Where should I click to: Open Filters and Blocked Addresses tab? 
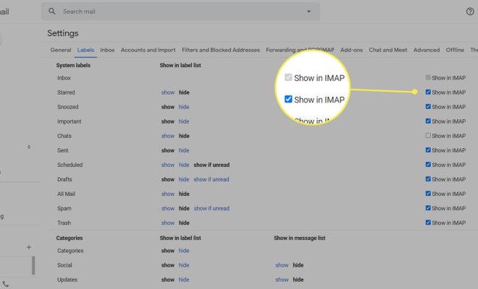(221, 50)
